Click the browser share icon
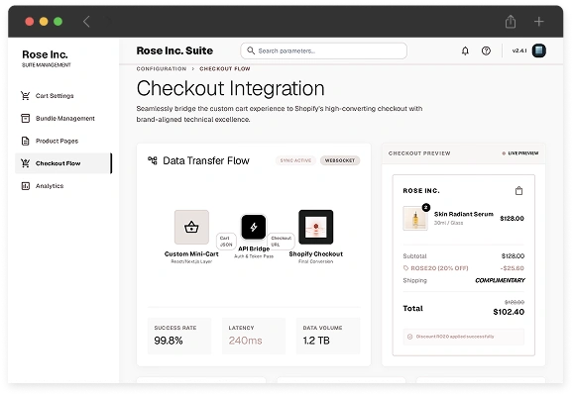Viewport: 574px width, 396px height. [x=511, y=22]
